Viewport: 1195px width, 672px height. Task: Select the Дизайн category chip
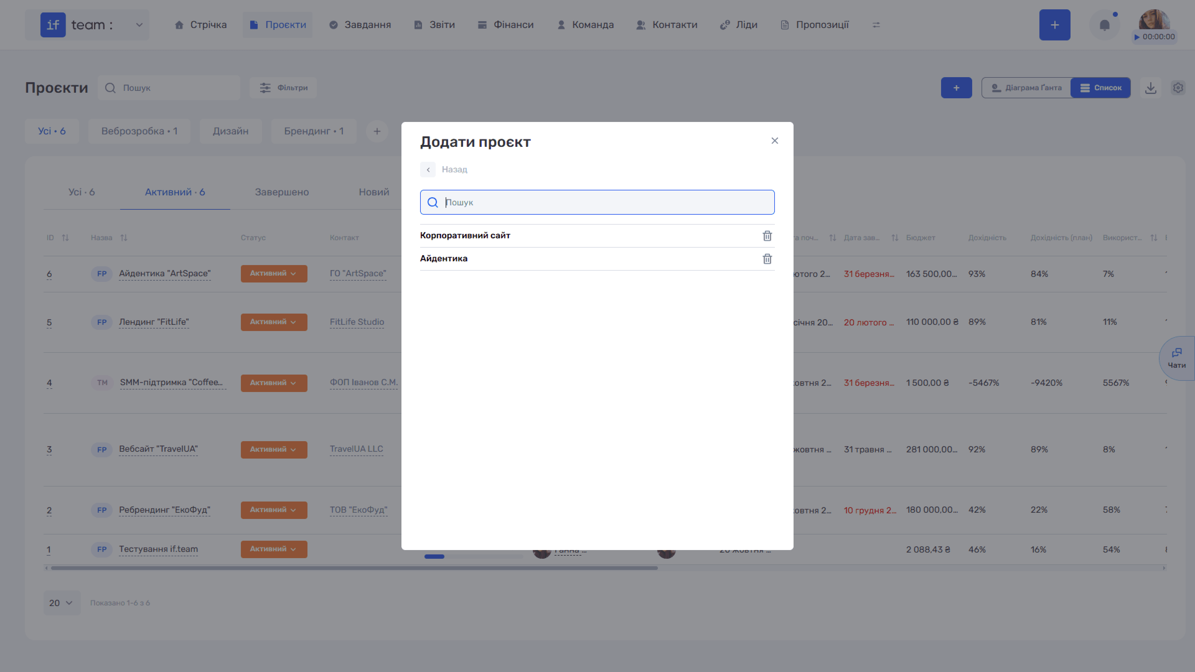pyautogui.click(x=231, y=131)
